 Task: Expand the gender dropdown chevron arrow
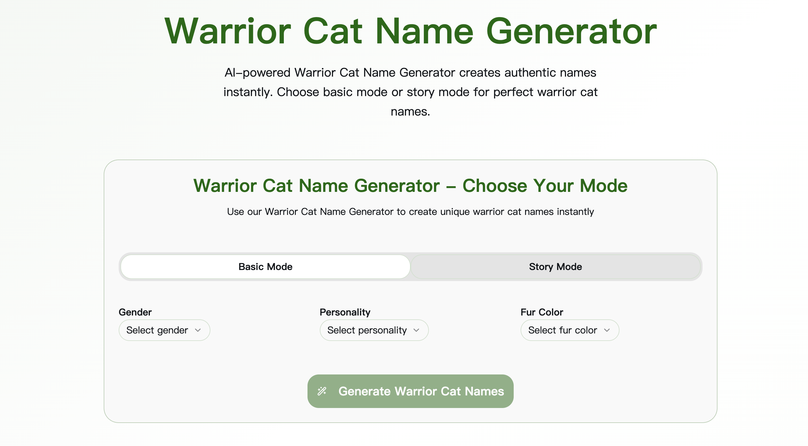coord(198,330)
